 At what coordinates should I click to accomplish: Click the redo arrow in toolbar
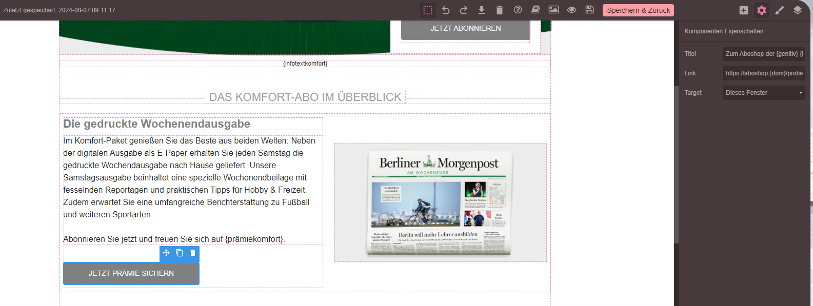click(464, 10)
